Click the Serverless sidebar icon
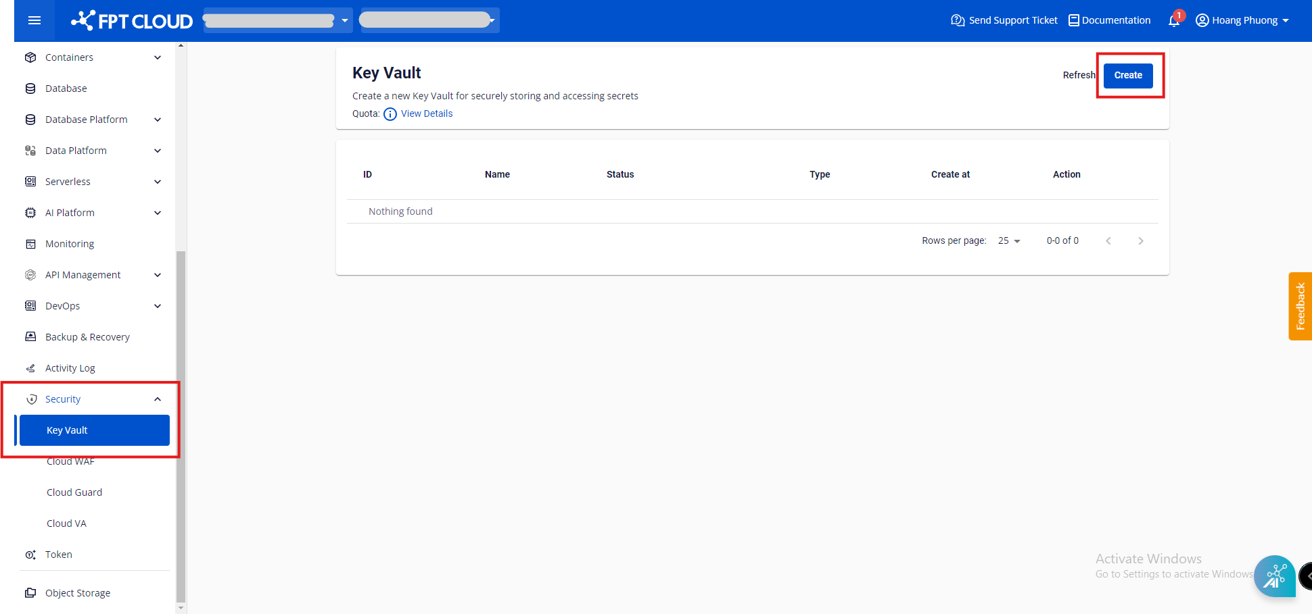Viewport: 1312px width, 614px height. pos(30,181)
